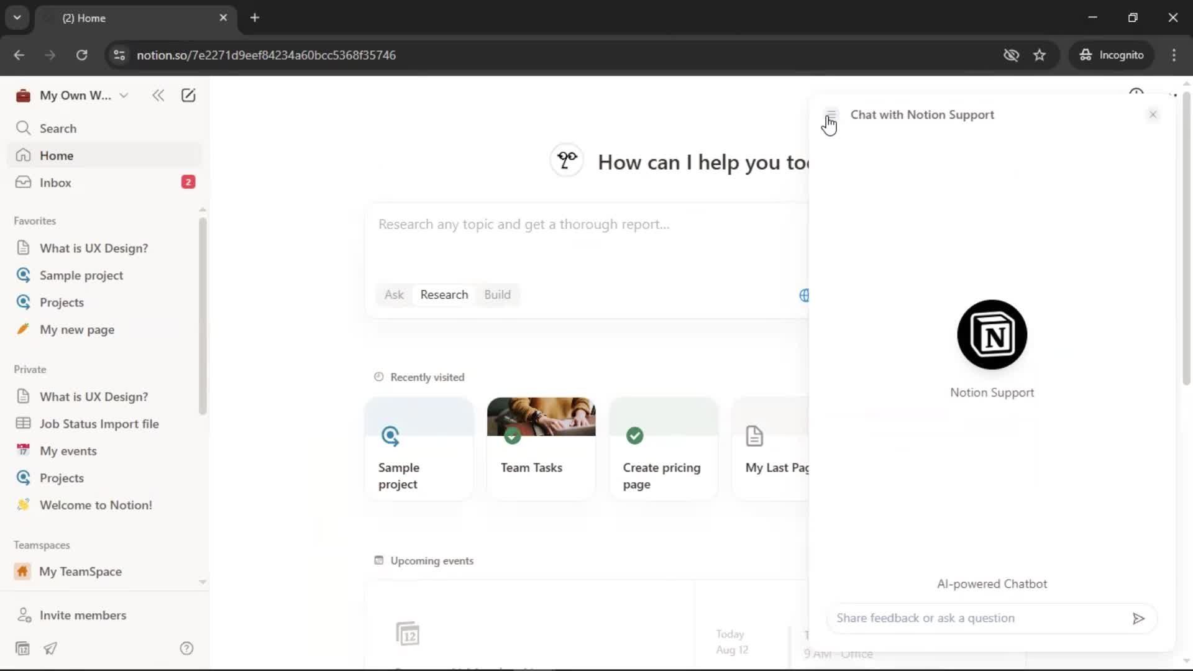Close the Notion Support chat panel
1193x671 pixels.
pos(1153,114)
